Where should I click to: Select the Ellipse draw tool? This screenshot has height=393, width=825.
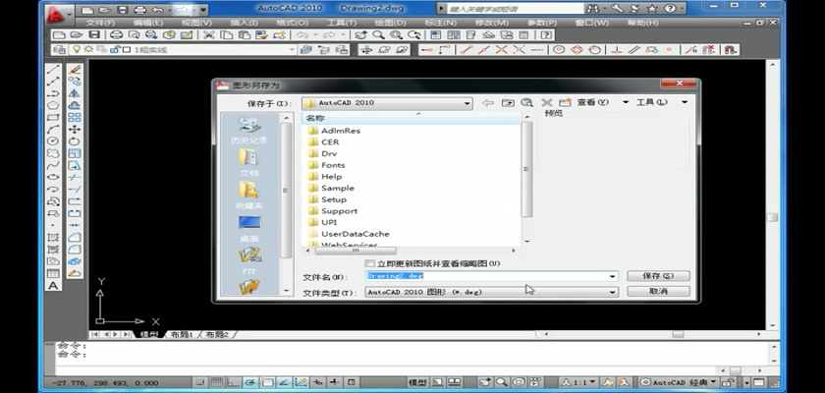tap(53, 177)
